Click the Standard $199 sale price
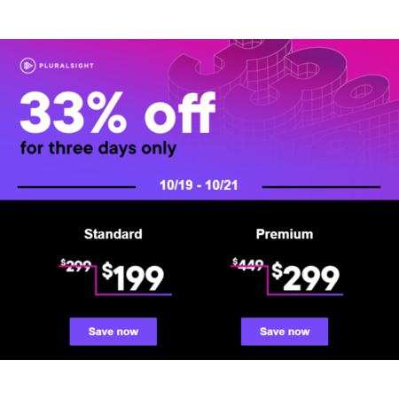Image resolution: width=399 pixels, height=399 pixels. pos(133,277)
